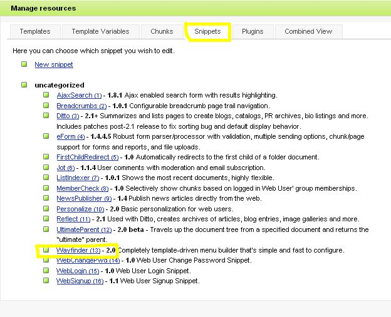Open the Wayfinder (13) snippet
391x317 pixels.
78,250
